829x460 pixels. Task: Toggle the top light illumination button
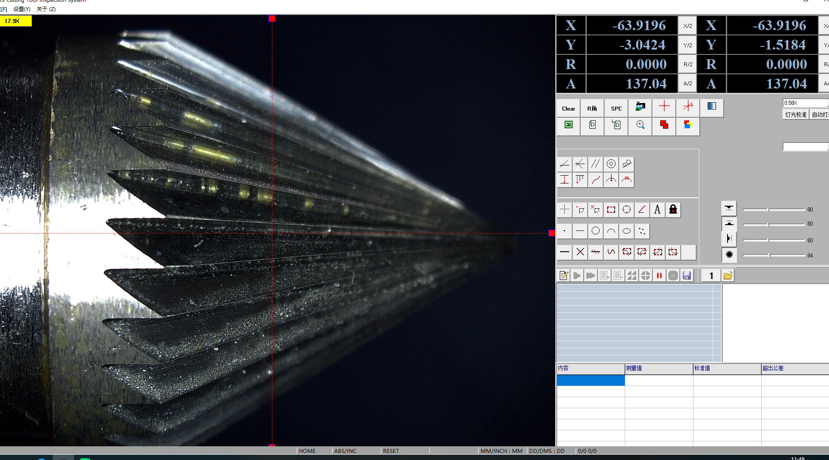point(729,208)
